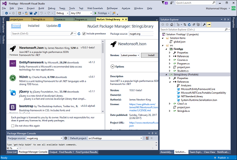Click the Collapse All icon
Image resolution: width=237 pixels, height=160 pixels.
(x=194, y=24)
